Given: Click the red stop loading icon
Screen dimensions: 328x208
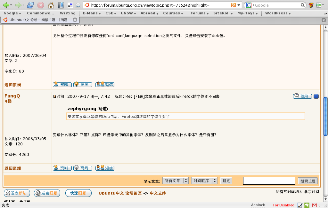Looking at the screenshot, I should (41, 5).
